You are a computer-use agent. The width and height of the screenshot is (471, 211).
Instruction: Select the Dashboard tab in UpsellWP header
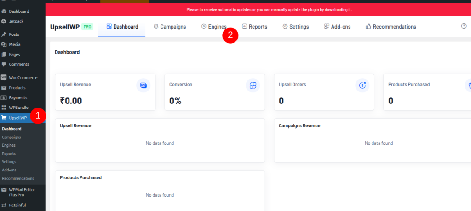tap(122, 26)
